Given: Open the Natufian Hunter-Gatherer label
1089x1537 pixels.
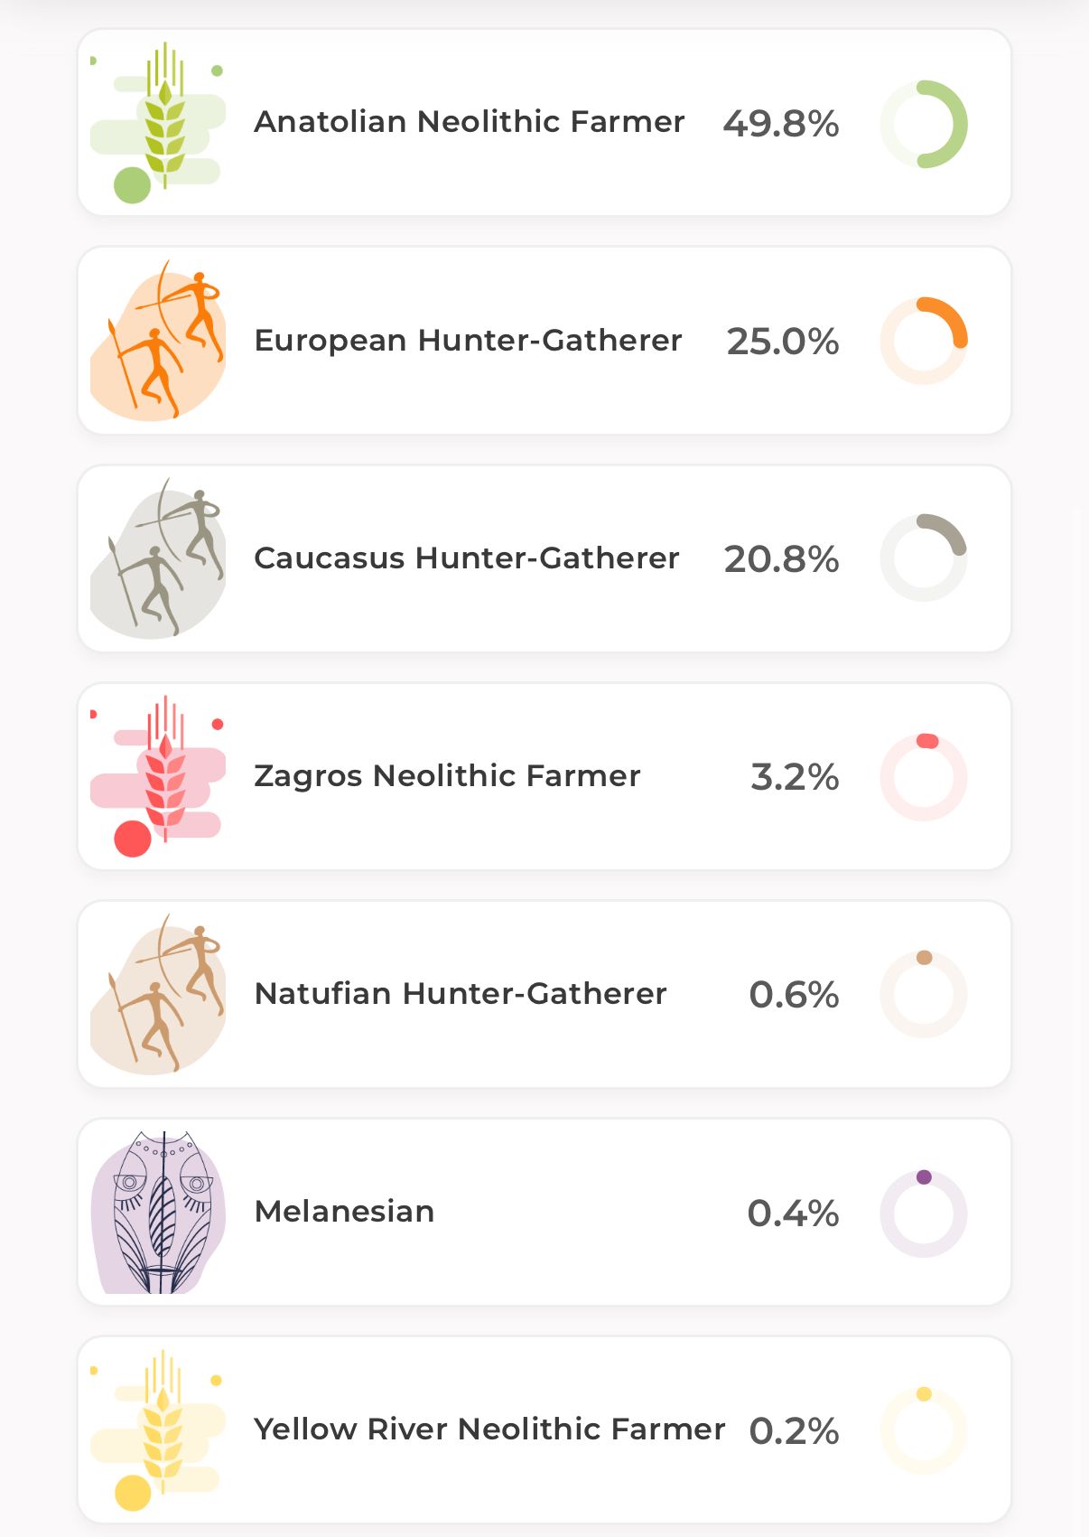Looking at the screenshot, I should tap(461, 994).
